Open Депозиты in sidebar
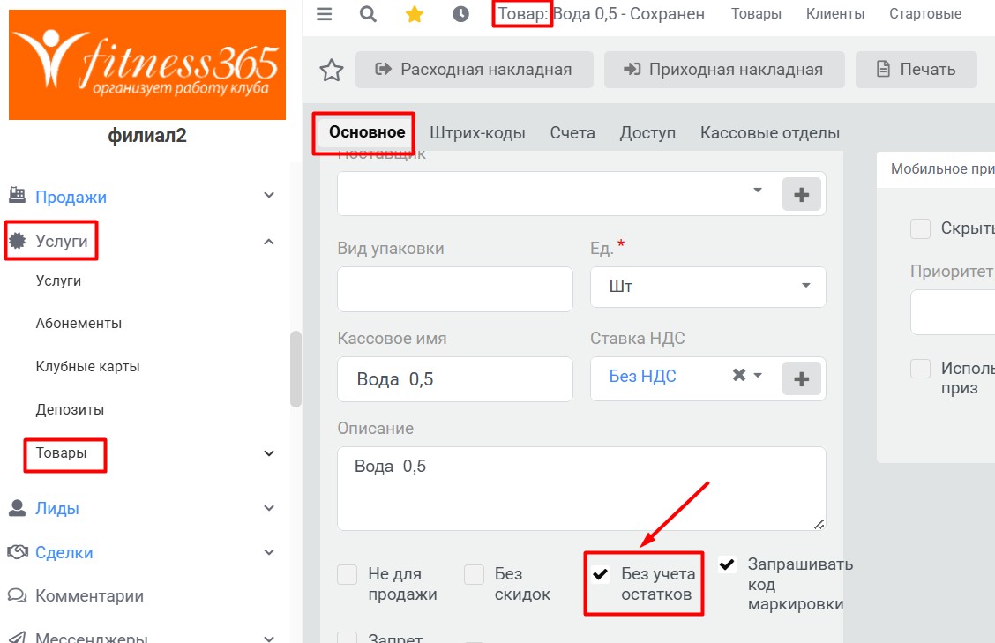This screenshot has width=995, height=643. (70, 409)
